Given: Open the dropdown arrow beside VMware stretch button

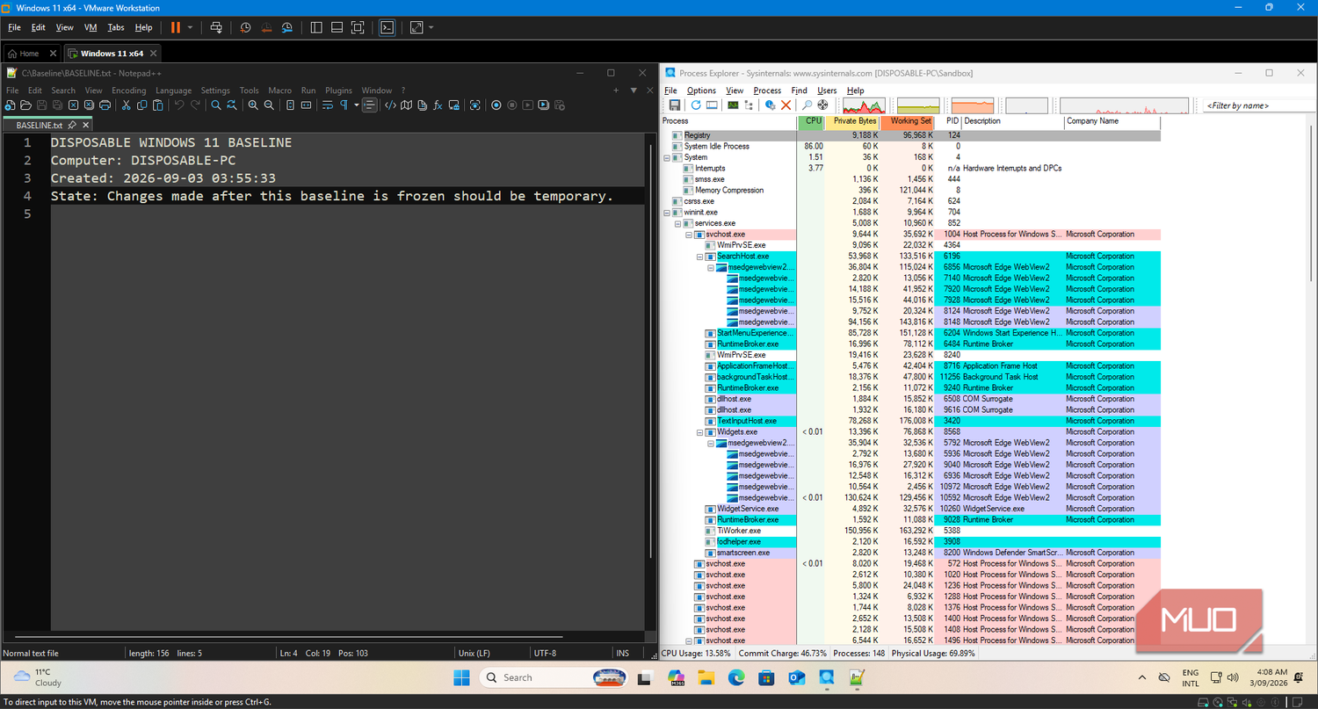Looking at the screenshot, I should click(431, 27).
